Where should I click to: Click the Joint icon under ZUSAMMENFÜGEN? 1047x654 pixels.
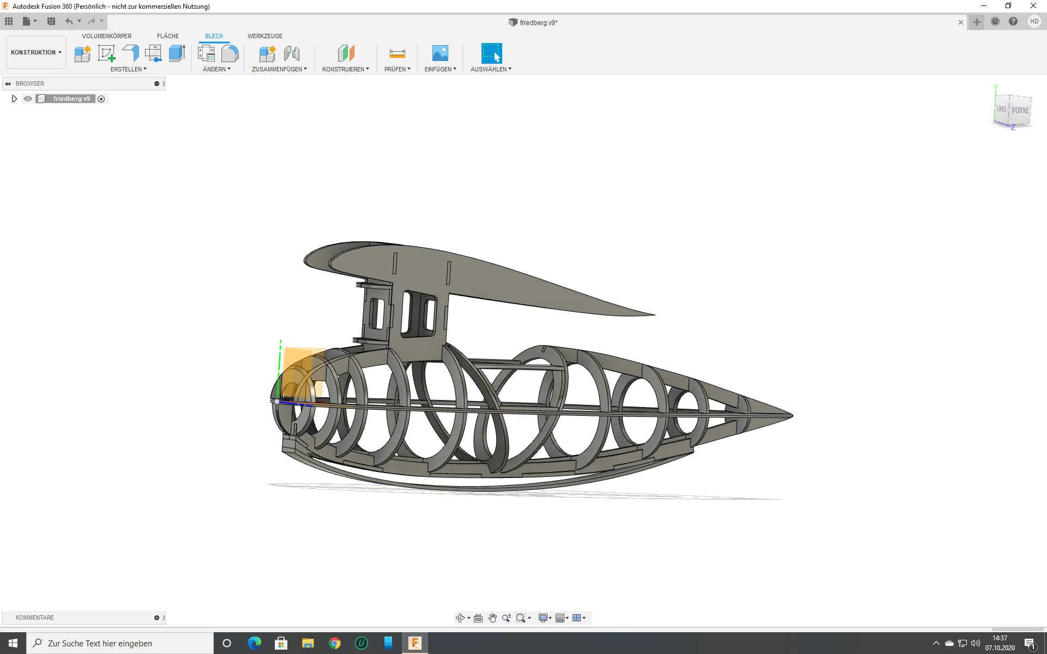pos(292,53)
